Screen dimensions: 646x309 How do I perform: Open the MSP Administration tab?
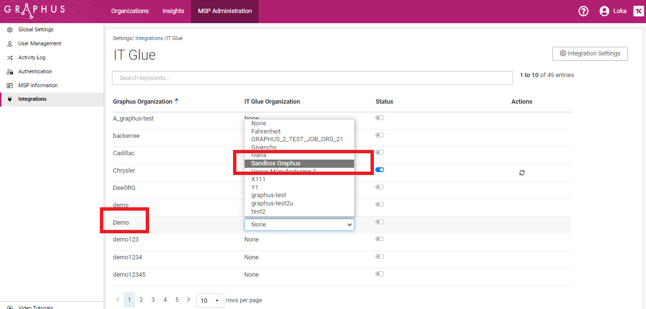(x=225, y=11)
